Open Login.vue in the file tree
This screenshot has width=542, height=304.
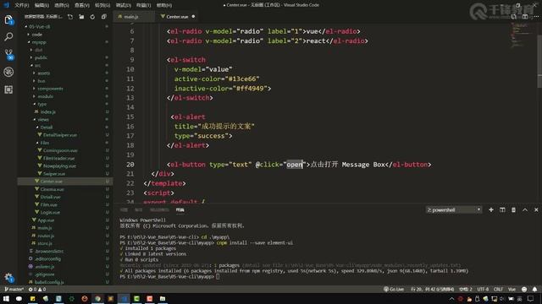[x=50, y=212]
